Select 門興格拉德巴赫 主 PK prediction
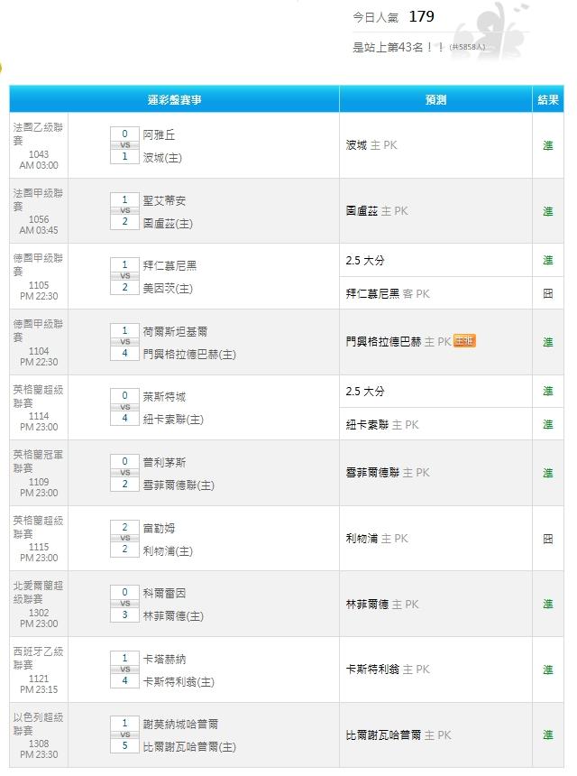 [398, 342]
